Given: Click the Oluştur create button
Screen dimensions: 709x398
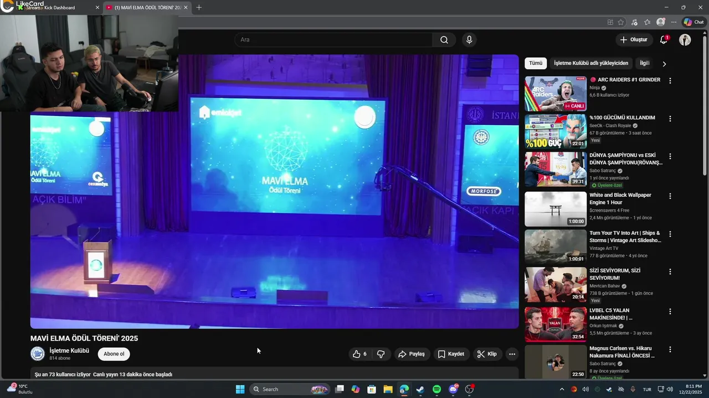Looking at the screenshot, I should click(634, 40).
